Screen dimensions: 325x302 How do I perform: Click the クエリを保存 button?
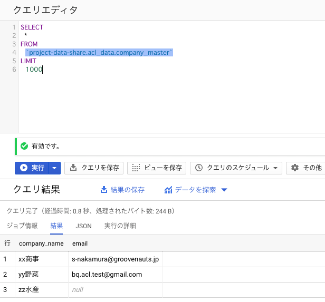[94, 168]
